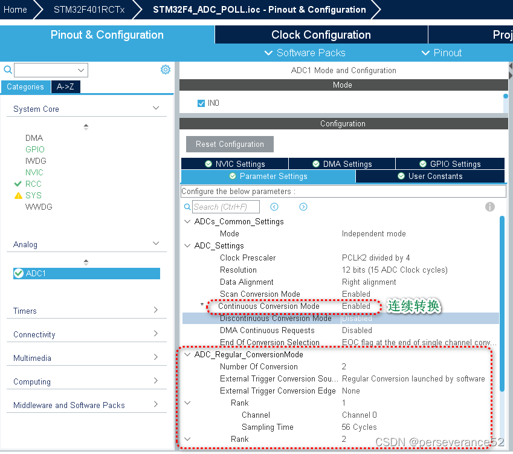Open the User Constants tab

click(x=430, y=176)
